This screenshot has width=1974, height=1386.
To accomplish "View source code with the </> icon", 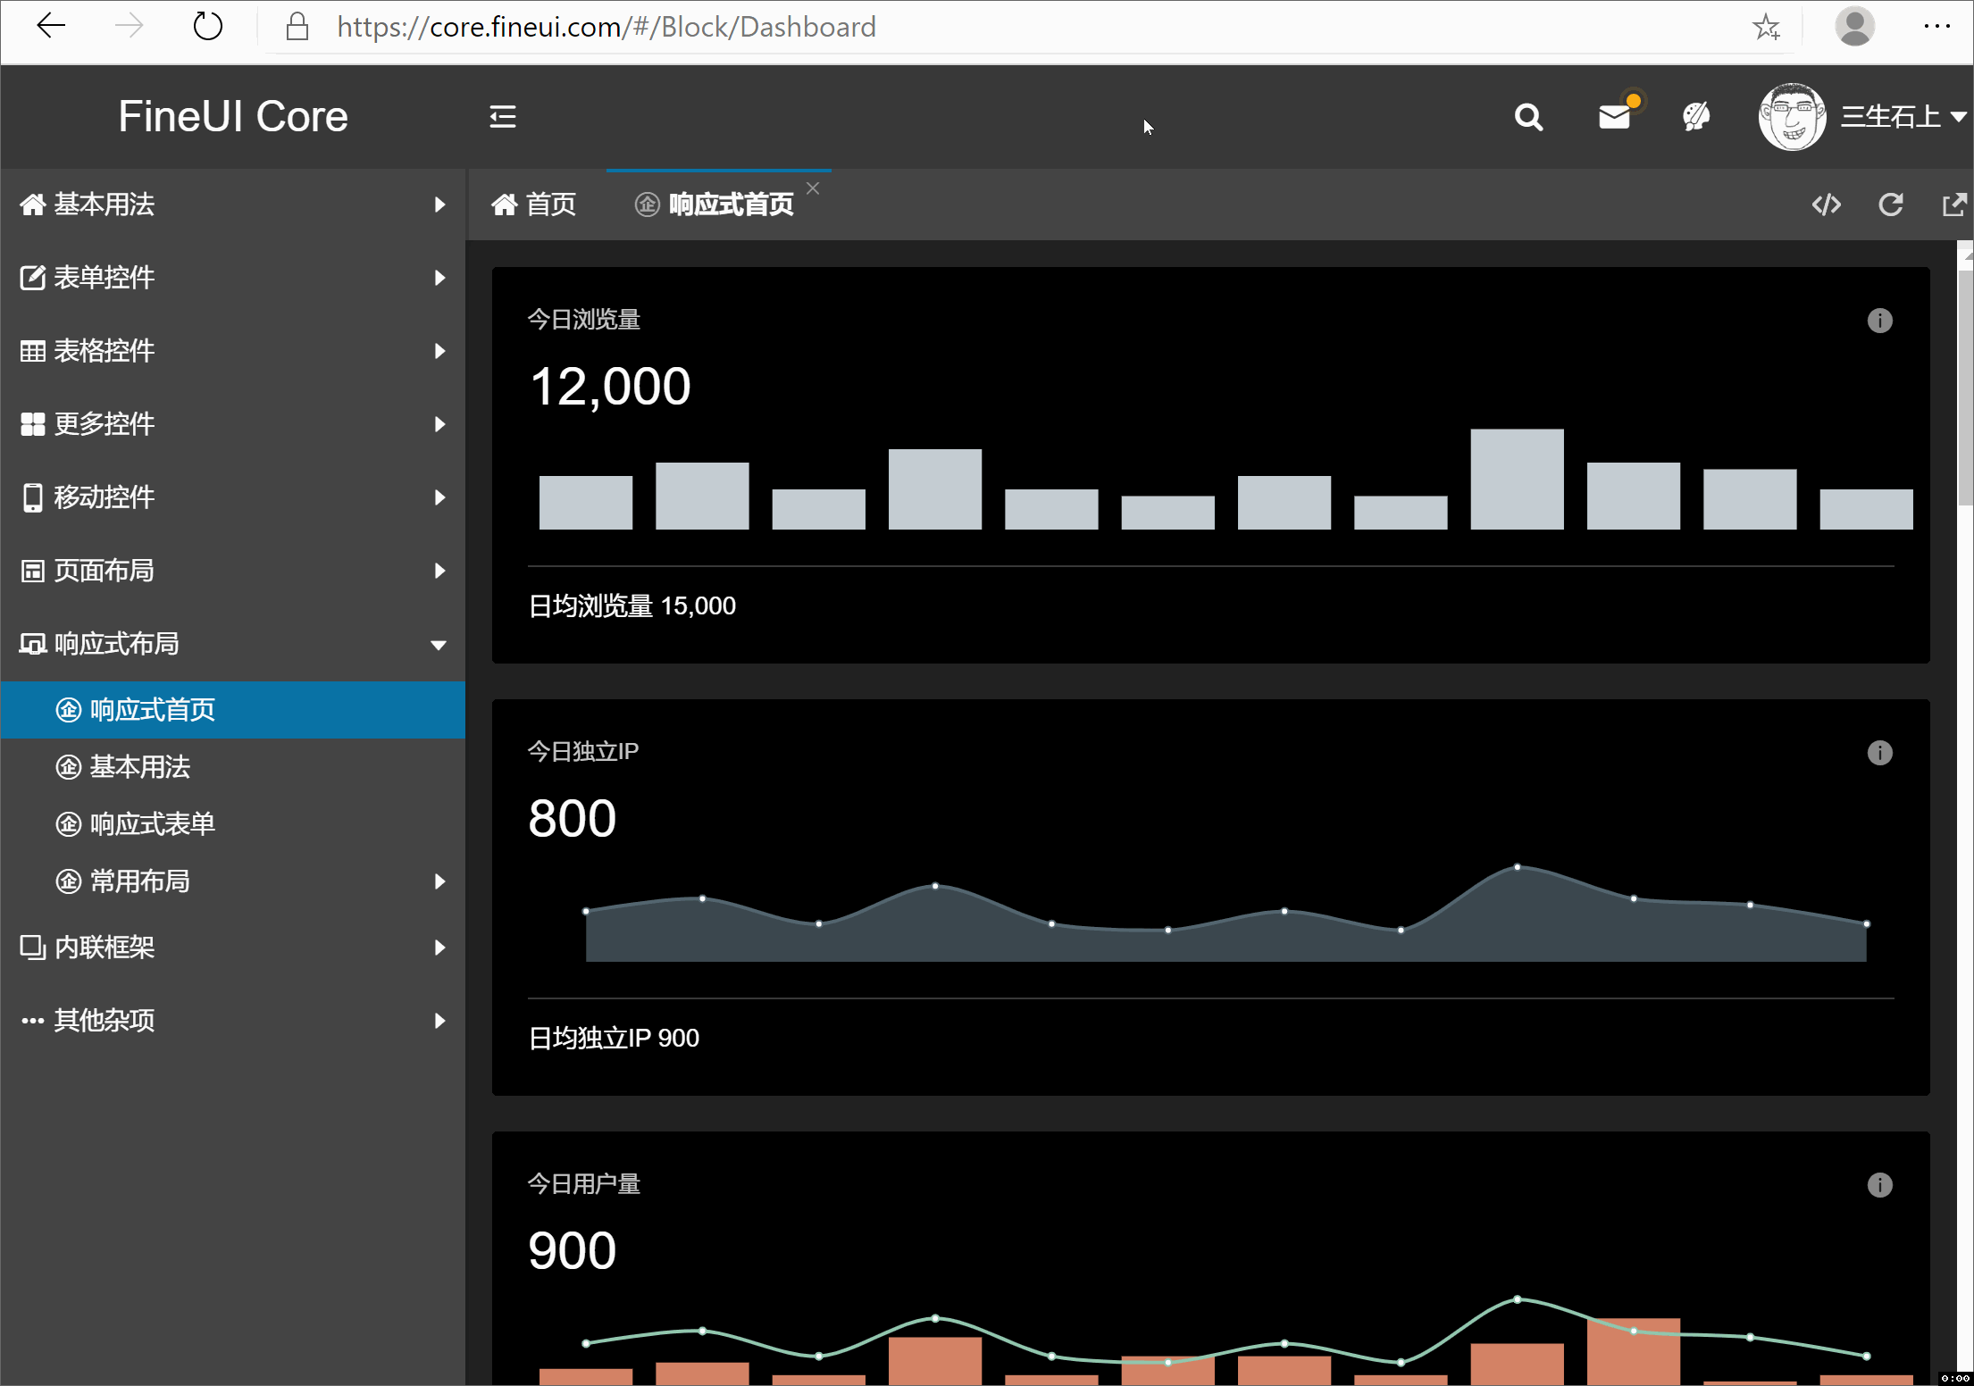I will [1827, 205].
